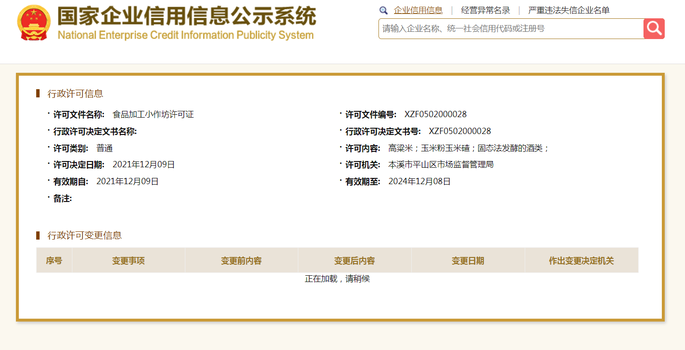
Task: Select the 食品加工小作坊许可证 value
Action: (153, 114)
